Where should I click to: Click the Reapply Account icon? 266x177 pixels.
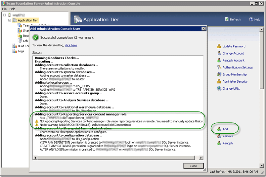pos(219,60)
